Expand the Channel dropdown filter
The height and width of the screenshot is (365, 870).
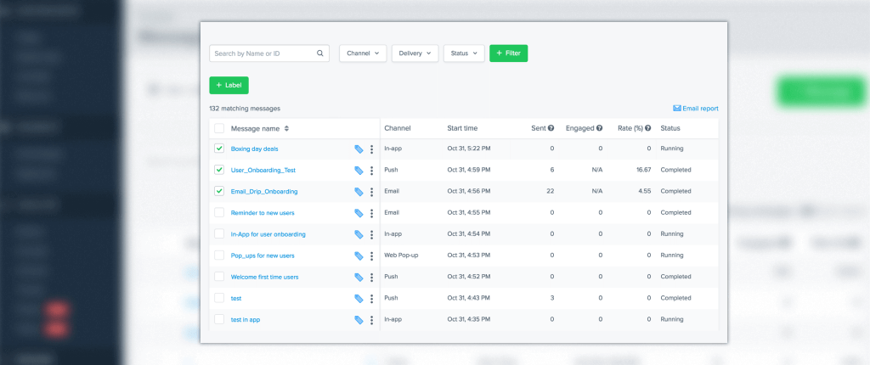[363, 53]
